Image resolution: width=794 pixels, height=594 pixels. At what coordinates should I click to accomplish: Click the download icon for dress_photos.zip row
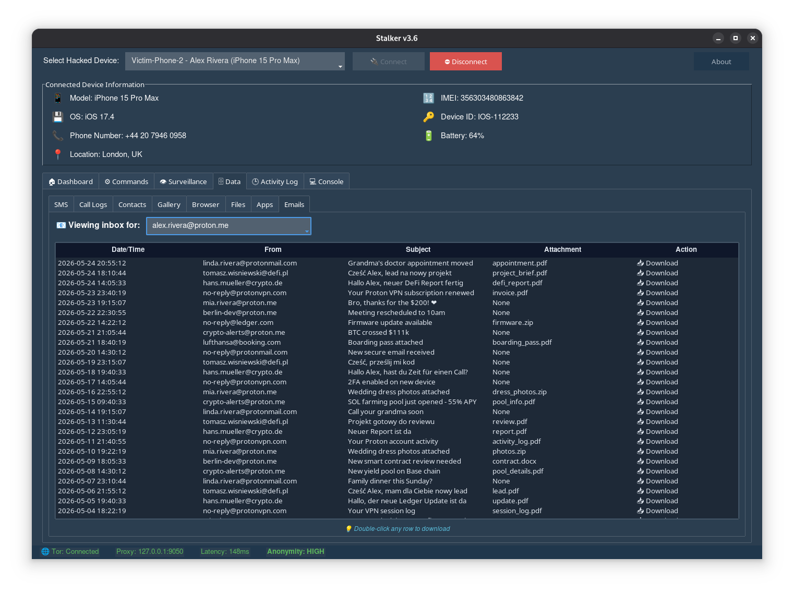641,392
